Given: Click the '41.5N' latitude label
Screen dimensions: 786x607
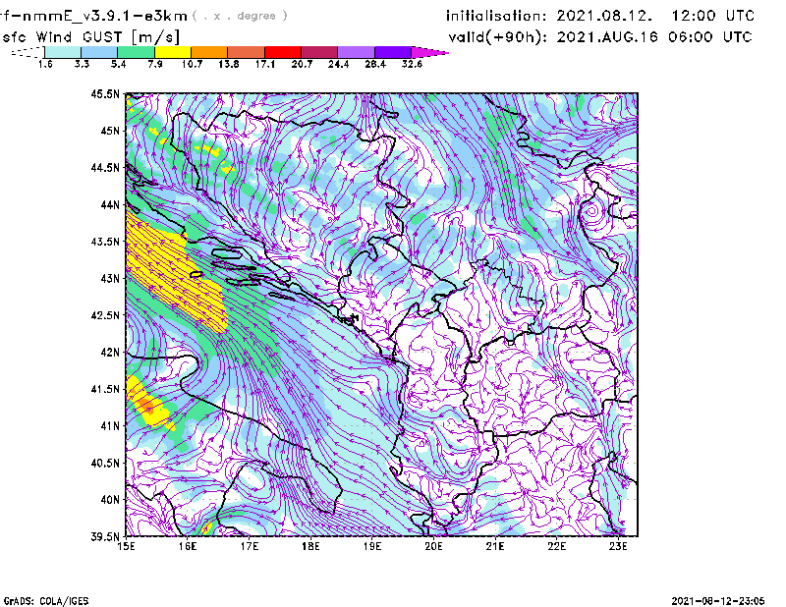Looking at the screenshot, I should coord(105,389).
